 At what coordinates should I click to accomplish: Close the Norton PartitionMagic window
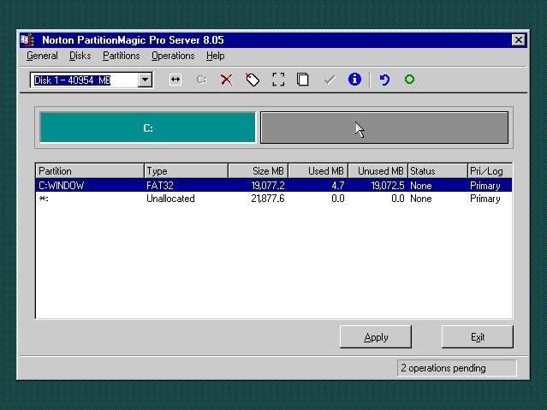tap(519, 40)
